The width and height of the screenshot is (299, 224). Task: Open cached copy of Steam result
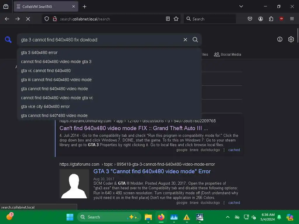(234, 150)
